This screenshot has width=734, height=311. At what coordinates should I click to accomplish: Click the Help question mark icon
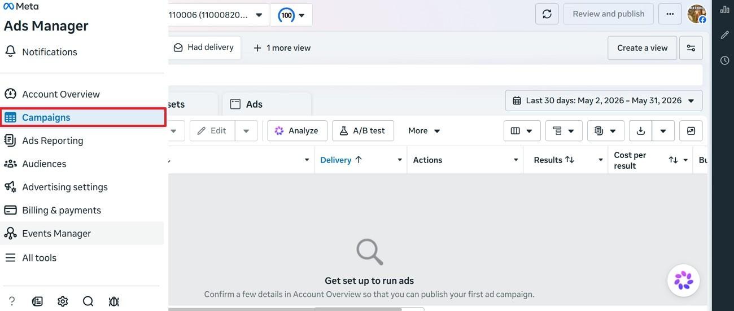point(11,301)
